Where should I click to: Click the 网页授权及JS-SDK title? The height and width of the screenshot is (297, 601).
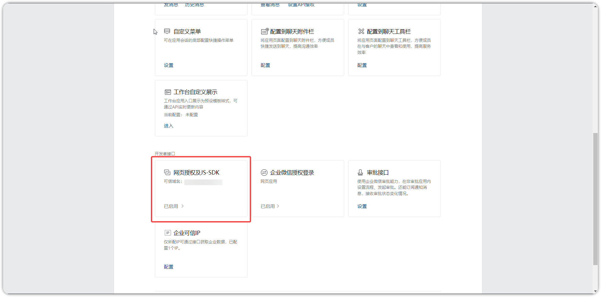click(x=196, y=172)
